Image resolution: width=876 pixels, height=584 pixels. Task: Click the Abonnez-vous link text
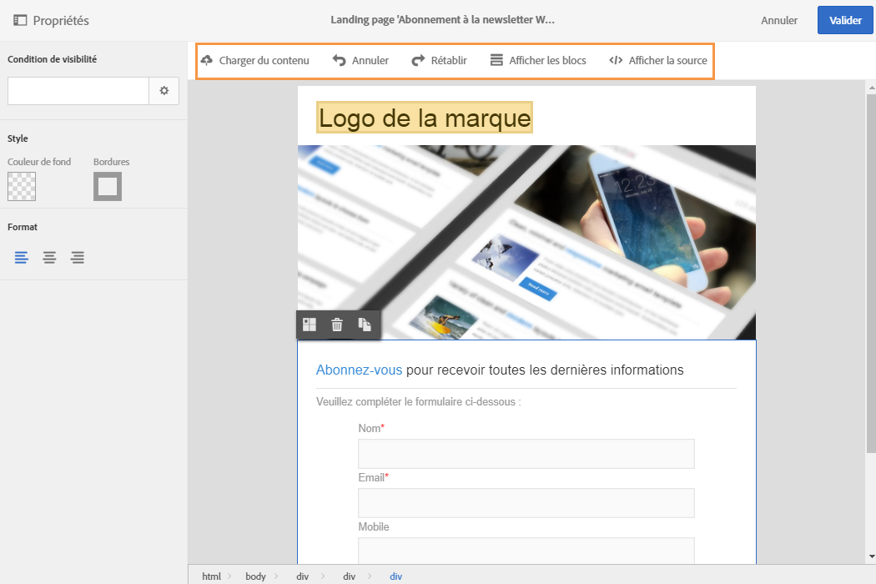point(360,370)
